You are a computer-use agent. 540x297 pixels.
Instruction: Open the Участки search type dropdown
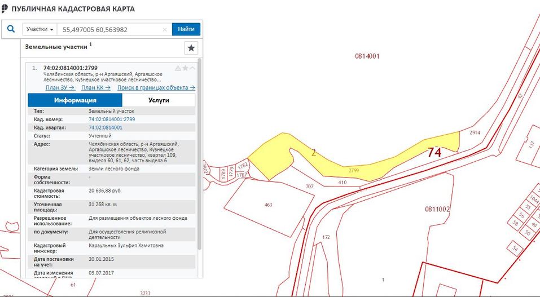[x=40, y=29]
